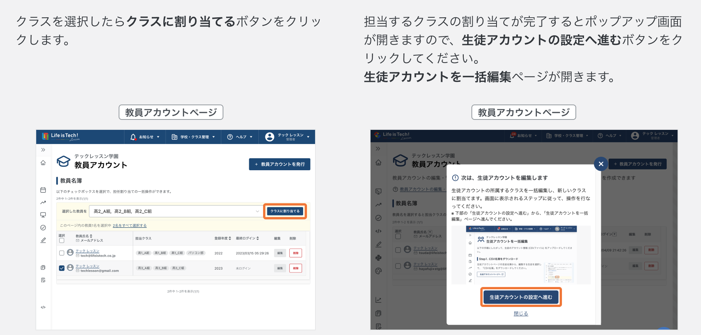701x335 pixels.
Task: Open line chart icon in right screenshot sidebar
Action: (x=379, y=300)
